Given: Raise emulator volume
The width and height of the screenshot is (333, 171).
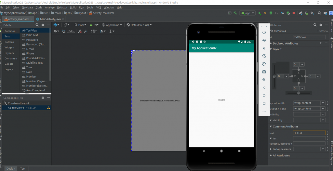Looking at the screenshot, I should (264, 40).
